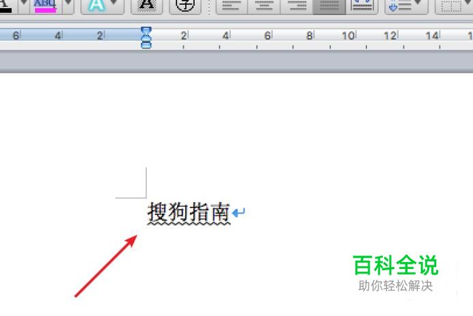Click the first line indent marker on ruler
This screenshot has height=316, width=473.
pyautogui.click(x=146, y=31)
